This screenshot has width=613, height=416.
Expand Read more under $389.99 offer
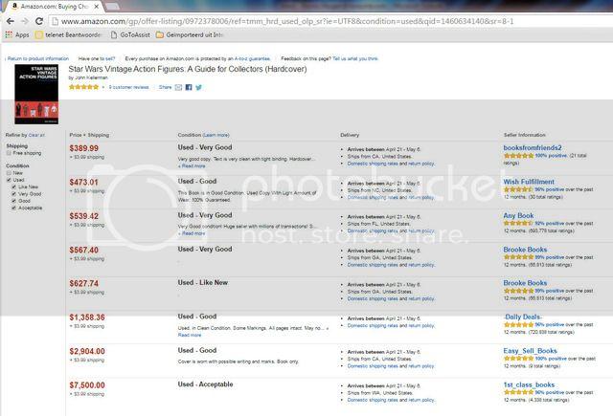pos(192,165)
